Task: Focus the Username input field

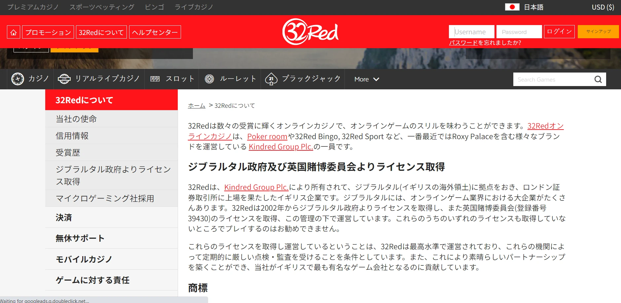Action: point(472,32)
